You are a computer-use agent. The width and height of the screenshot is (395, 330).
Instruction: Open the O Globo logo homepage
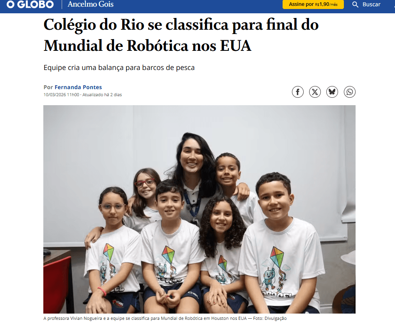(x=30, y=4)
